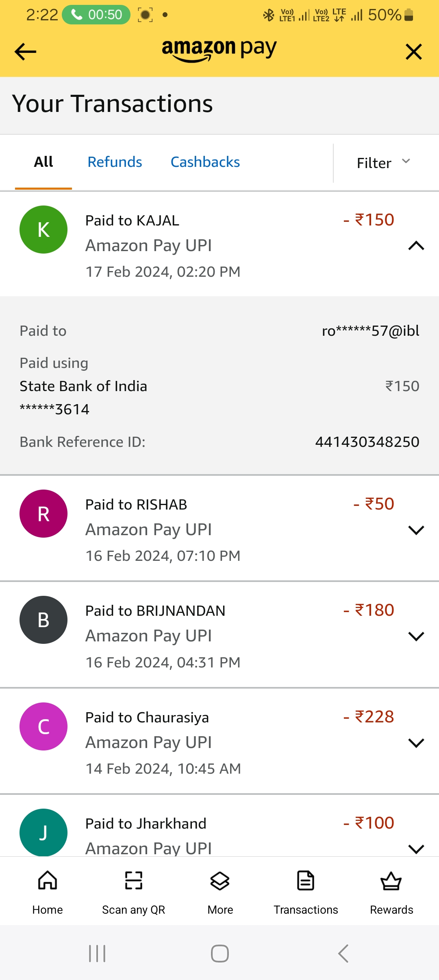The width and height of the screenshot is (439, 980).
Task: Open the Home icon in bottom bar
Action: pyautogui.click(x=48, y=881)
